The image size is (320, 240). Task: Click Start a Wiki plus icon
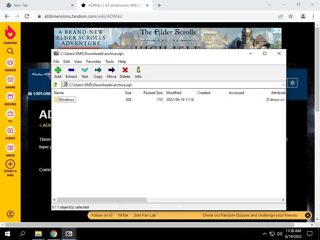(x=10, y=164)
